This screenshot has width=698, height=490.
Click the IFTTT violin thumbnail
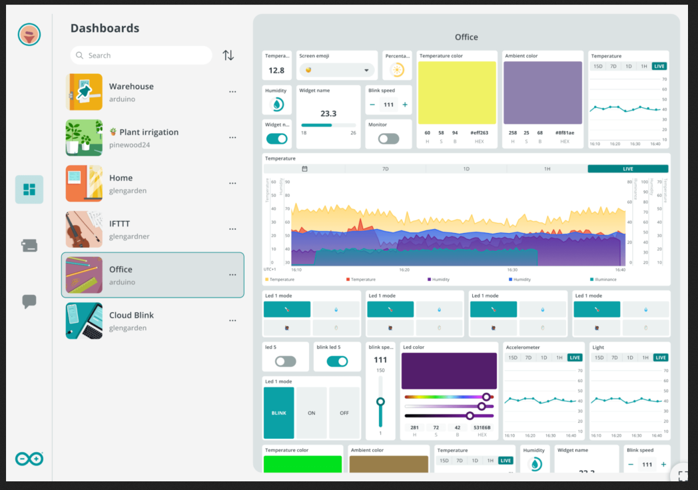[84, 229]
